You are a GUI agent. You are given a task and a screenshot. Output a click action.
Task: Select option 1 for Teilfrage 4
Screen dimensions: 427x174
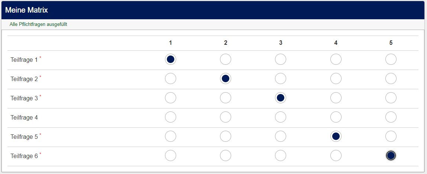point(171,117)
